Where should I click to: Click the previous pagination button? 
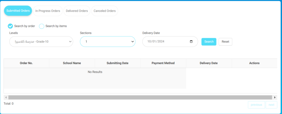pos(256,105)
